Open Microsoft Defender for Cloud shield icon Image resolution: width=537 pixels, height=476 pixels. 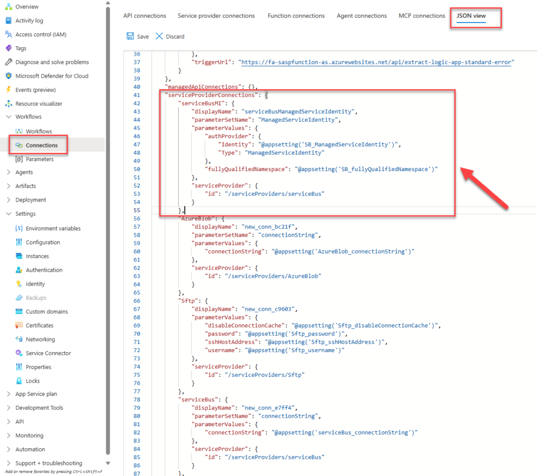tap(8, 76)
